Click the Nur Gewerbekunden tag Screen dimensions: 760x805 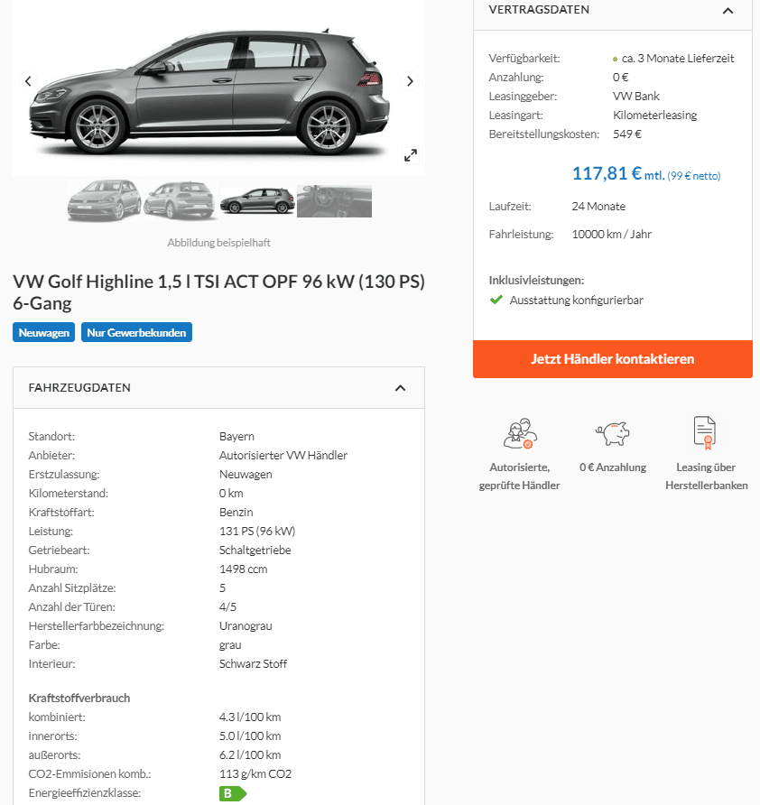tap(136, 332)
